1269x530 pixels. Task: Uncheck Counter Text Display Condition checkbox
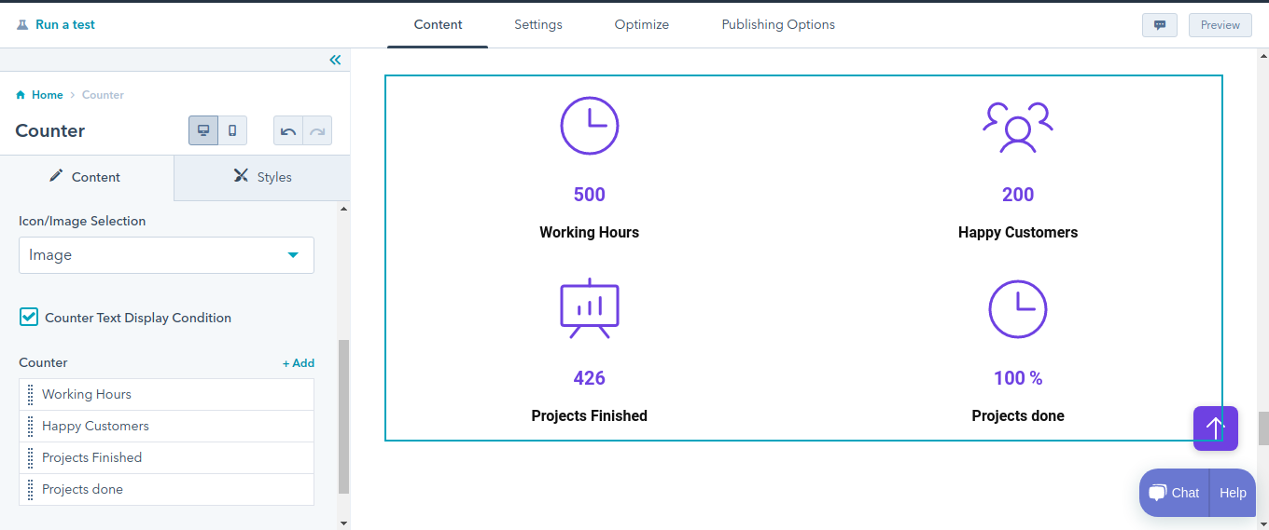29,318
